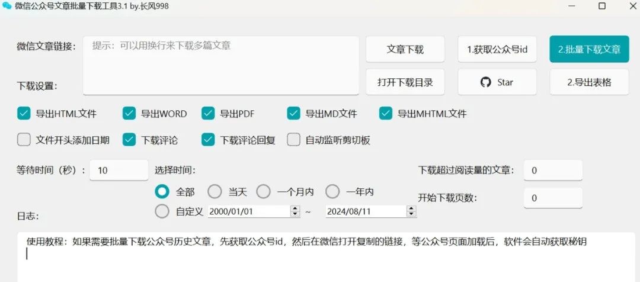The width and height of the screenshot is (640, 282).
Task: Click the end date field 2024/08/11
Action: [x=367, y=211]
